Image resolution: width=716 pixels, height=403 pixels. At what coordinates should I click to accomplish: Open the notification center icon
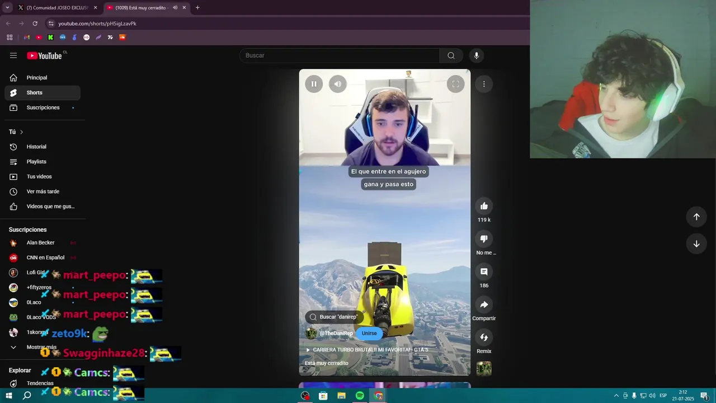tap(704, 396)
